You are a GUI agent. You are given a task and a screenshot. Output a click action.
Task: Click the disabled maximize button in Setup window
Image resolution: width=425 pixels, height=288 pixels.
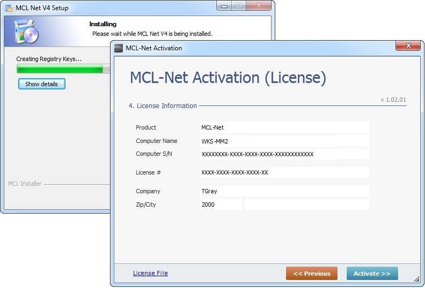pyautogui.click(x=238, y=6)
